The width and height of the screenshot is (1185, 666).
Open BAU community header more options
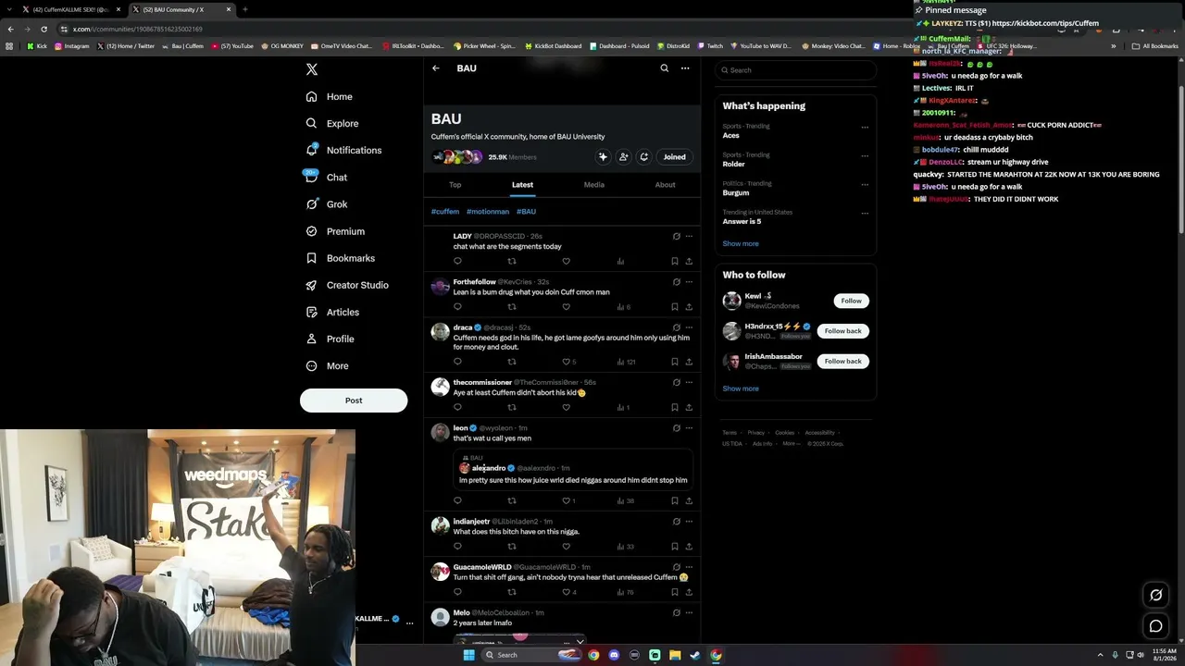coord(685,68)
